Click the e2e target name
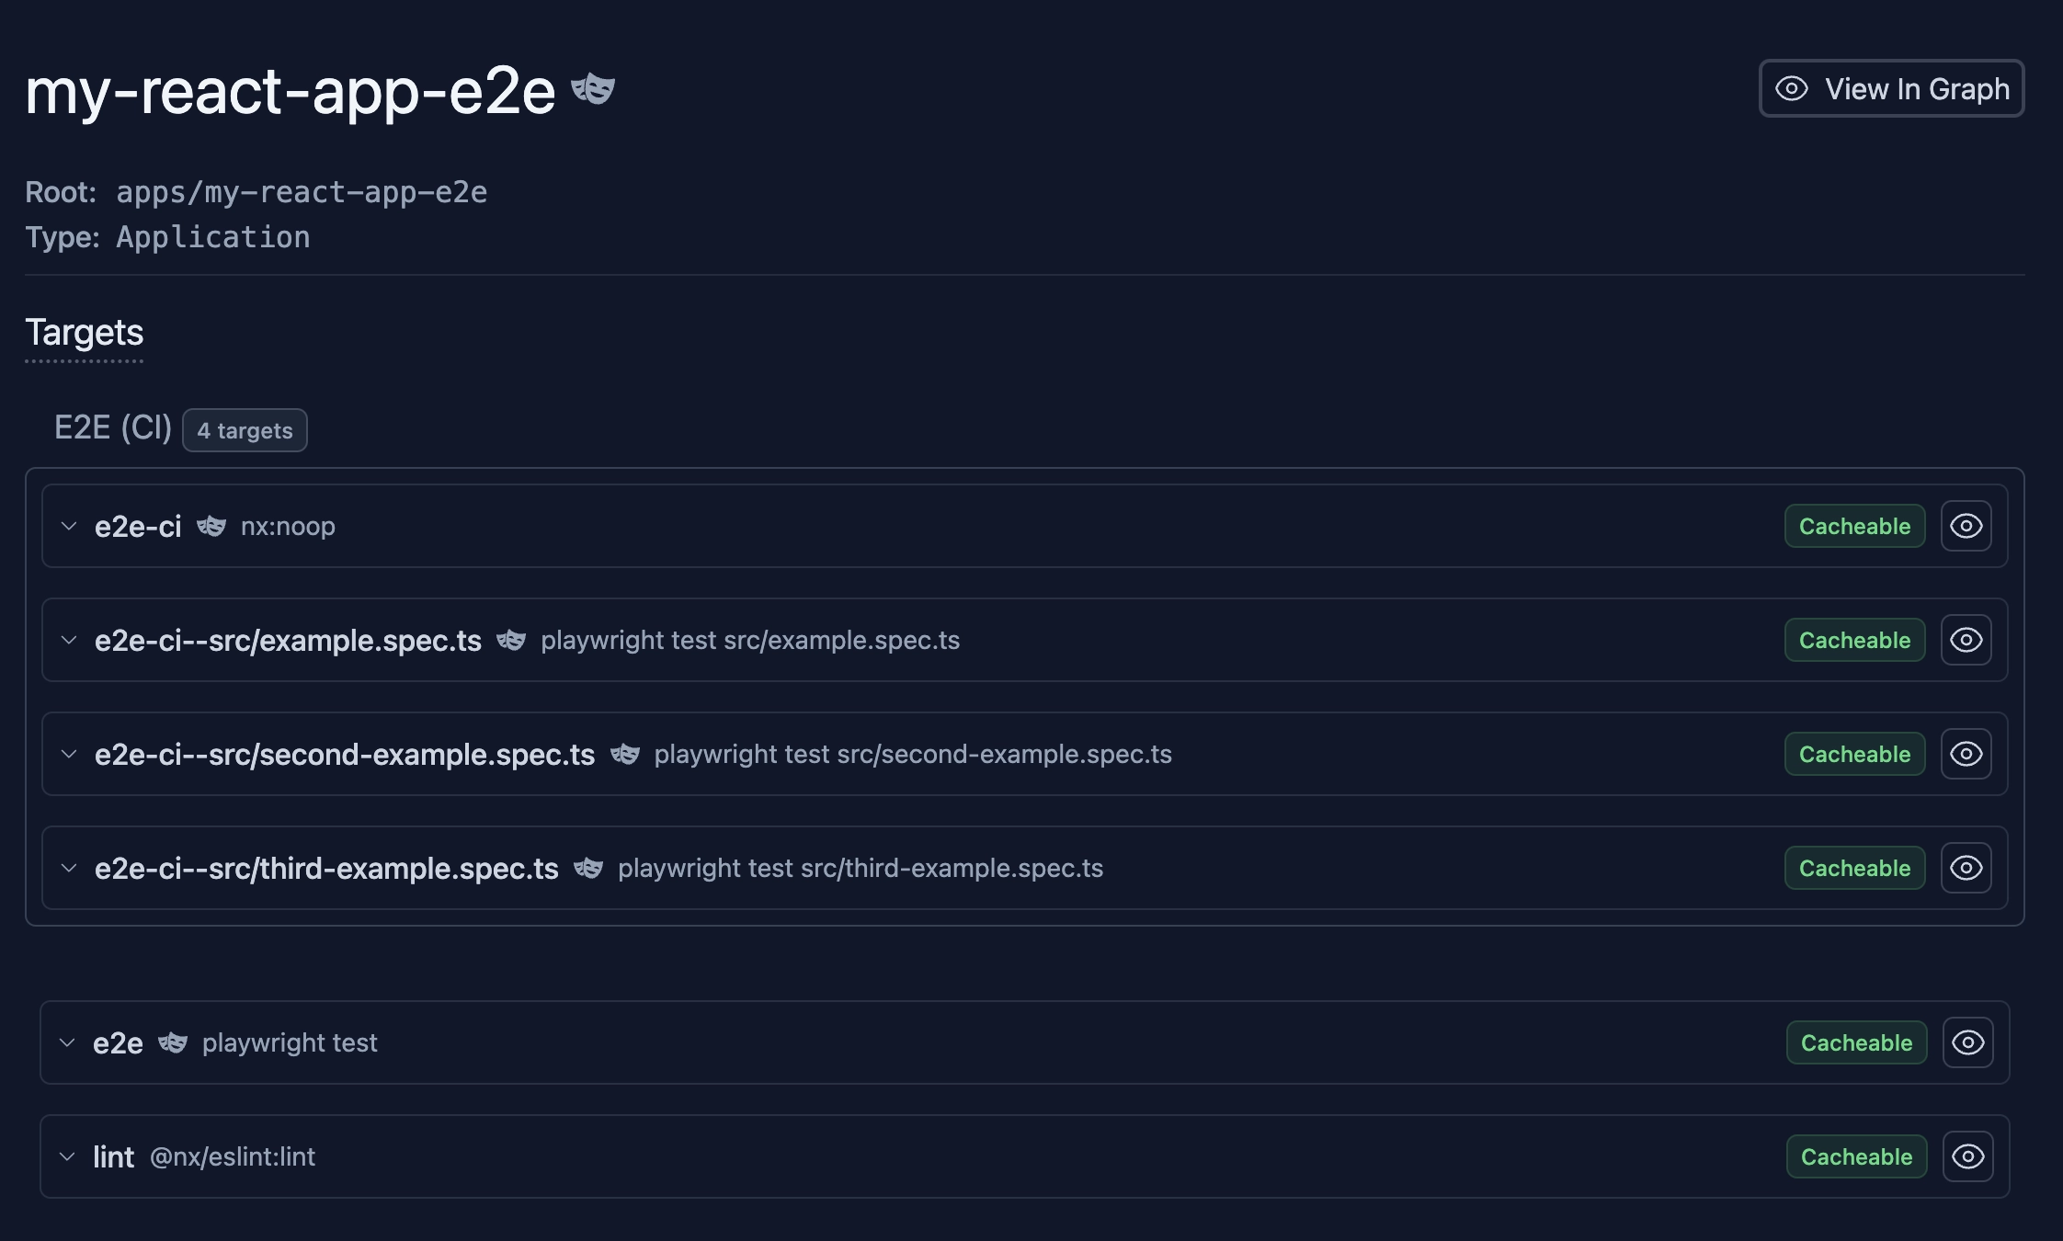 119,1043
